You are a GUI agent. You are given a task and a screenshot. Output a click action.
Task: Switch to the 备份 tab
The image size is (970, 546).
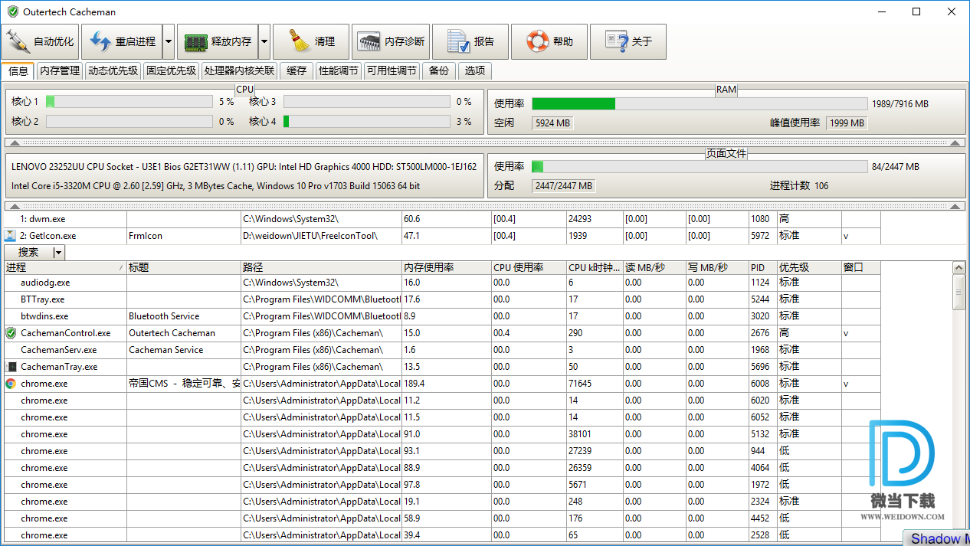439,70
